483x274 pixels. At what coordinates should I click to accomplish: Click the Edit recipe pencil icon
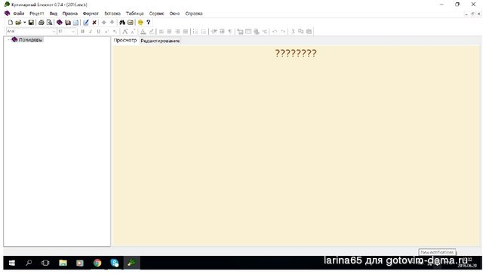[x=86, y=23]
